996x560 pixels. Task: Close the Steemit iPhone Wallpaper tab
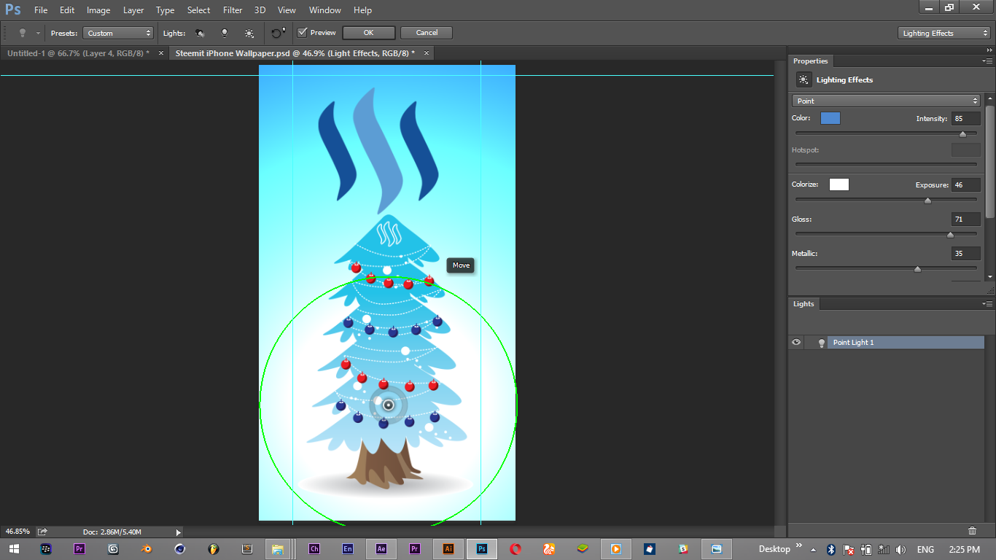pos(427,53)
